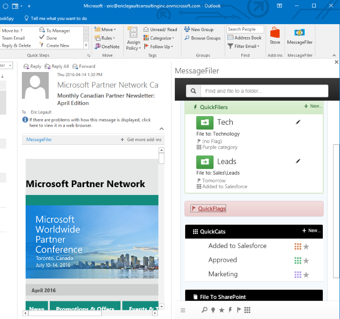Edit the Leads QuickFiler with pencil icon

[x=298, y=161]
